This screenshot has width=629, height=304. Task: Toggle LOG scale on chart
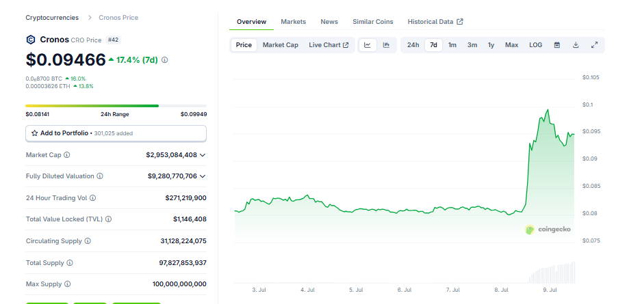point(535,45)
